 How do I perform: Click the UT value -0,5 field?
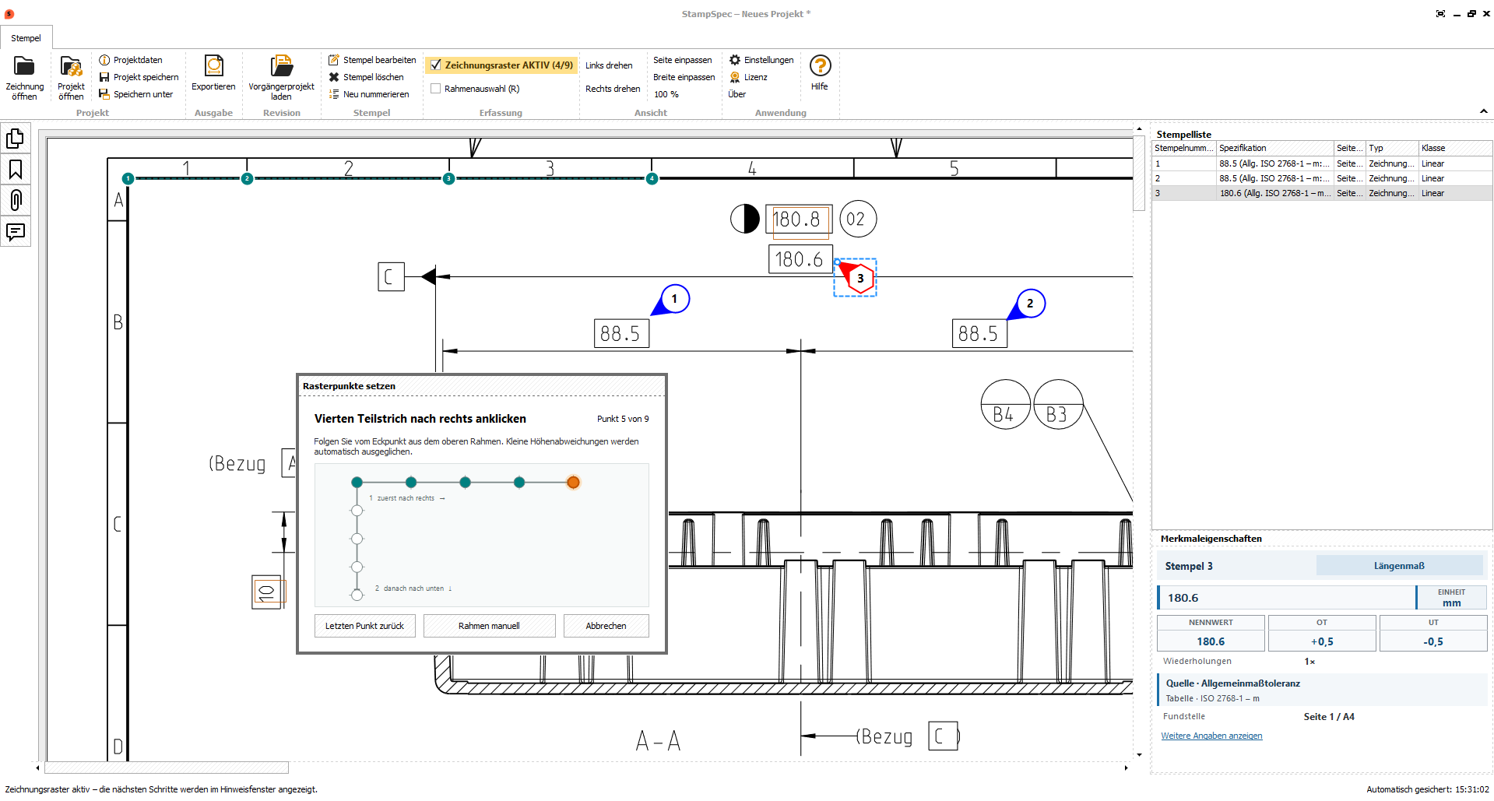(1433, 641)
